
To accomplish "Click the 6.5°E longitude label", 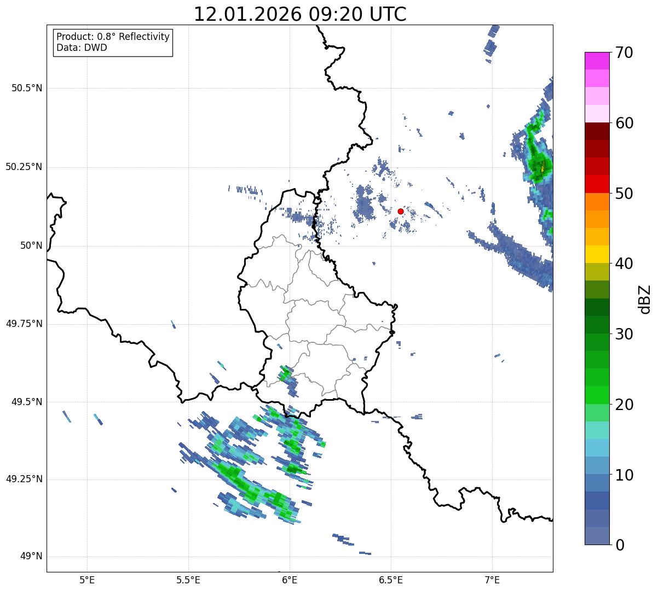I will point(391,580).
